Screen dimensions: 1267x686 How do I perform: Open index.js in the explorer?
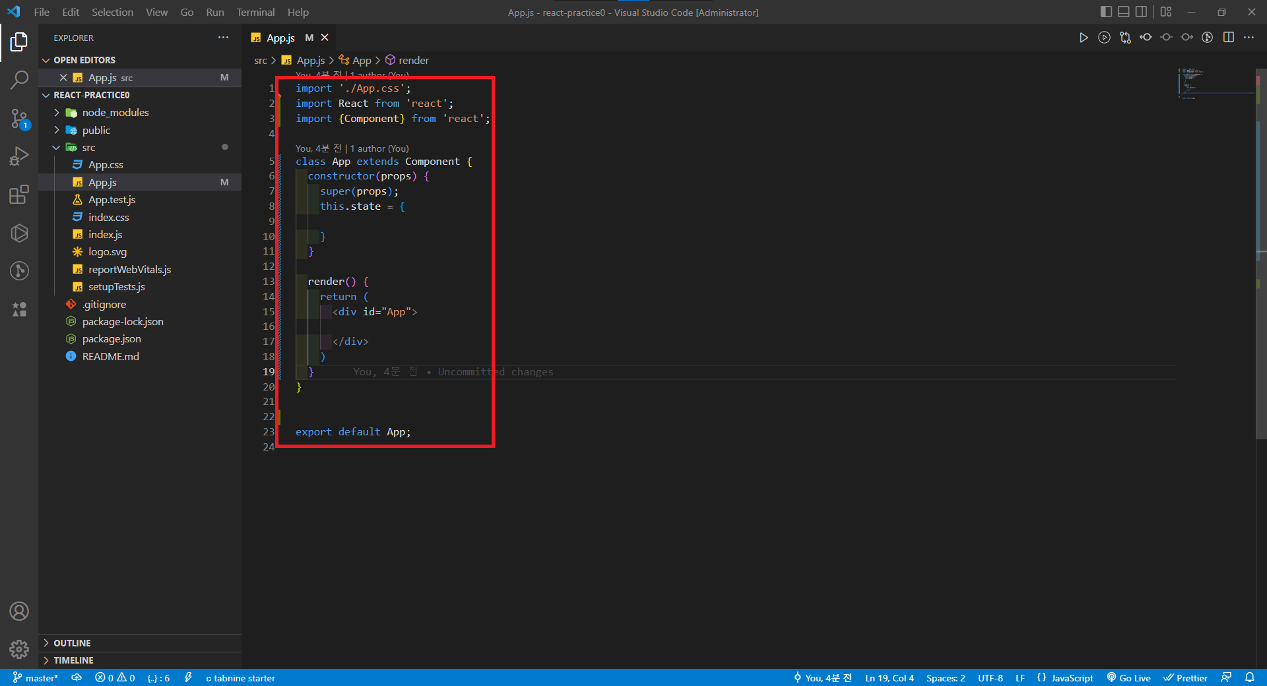(140, 235)
